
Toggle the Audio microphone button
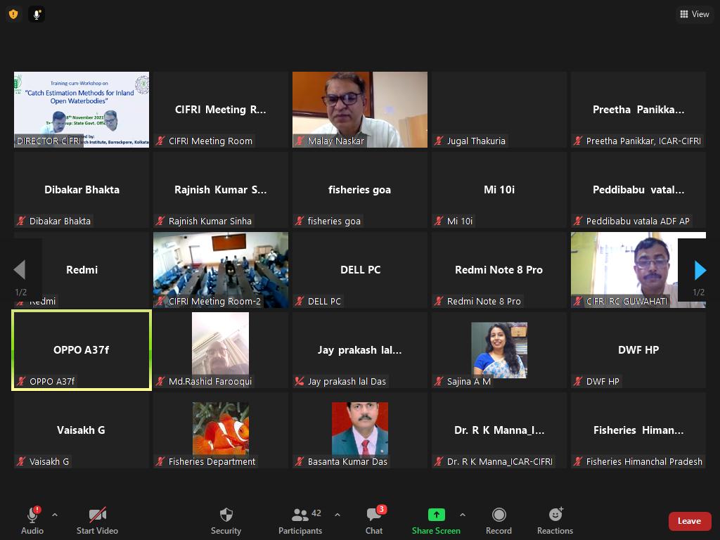click(32, 521)
